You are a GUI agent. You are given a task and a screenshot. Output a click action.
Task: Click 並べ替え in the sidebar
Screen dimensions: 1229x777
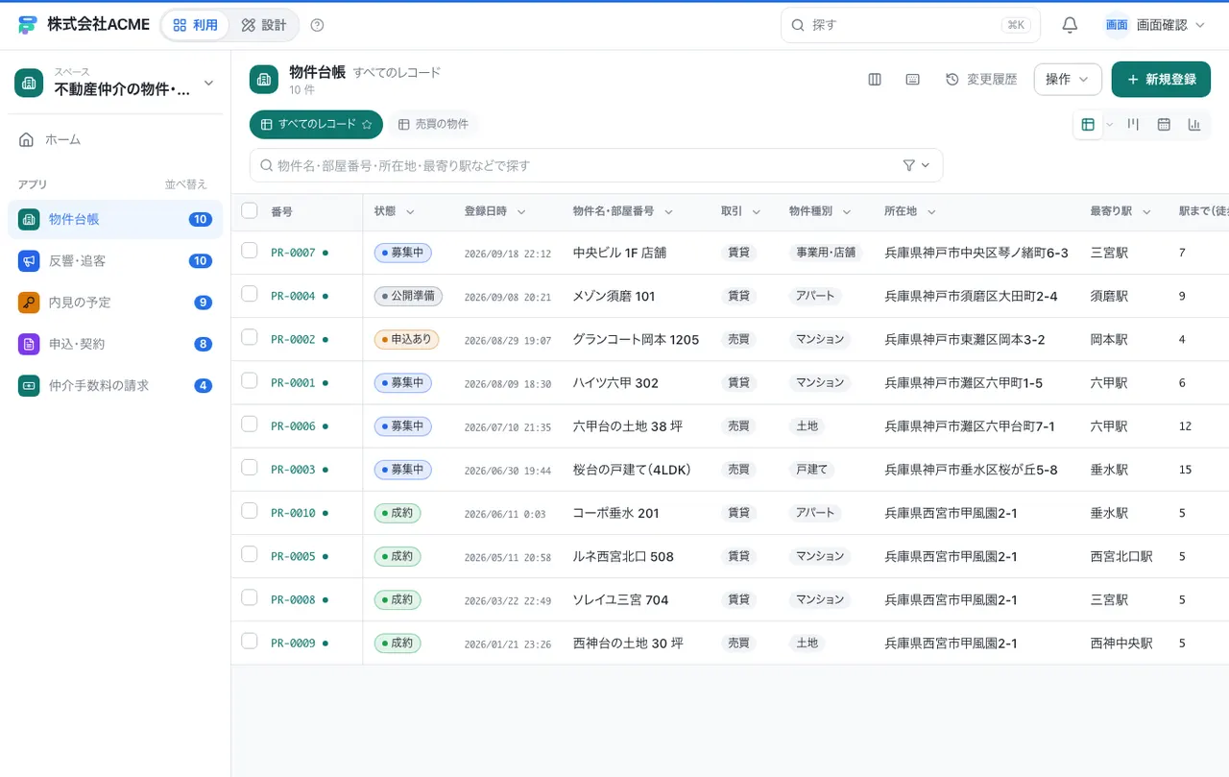[185, 184]
